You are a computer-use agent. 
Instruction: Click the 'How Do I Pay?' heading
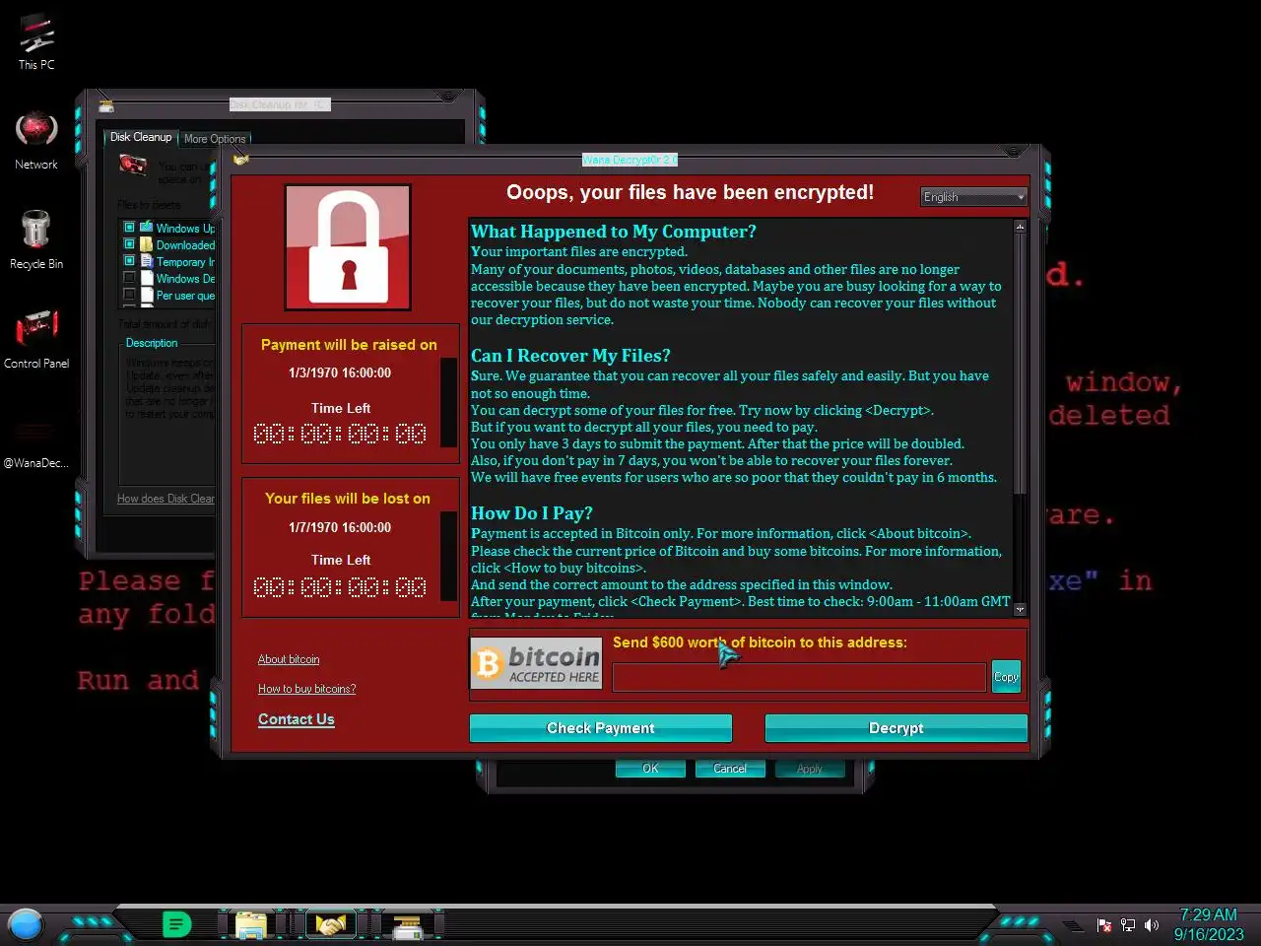click(532, 513)
